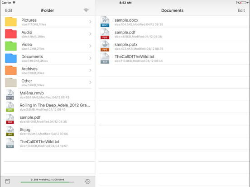Select the Documents folder name in list
Screen dimensions: 250x187
[32, 56]
